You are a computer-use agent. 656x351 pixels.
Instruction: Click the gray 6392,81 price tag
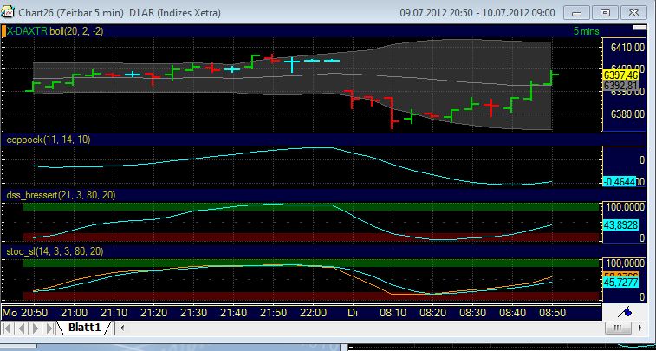pyautogui.click(x=620, y=85)
